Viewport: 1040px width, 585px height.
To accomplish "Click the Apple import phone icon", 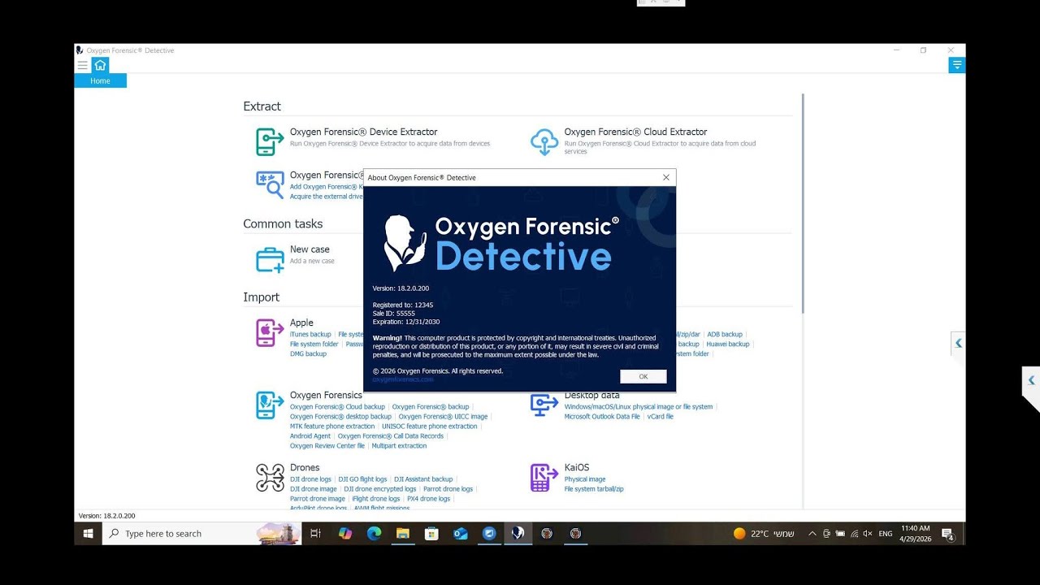I will tap(270, 332).
